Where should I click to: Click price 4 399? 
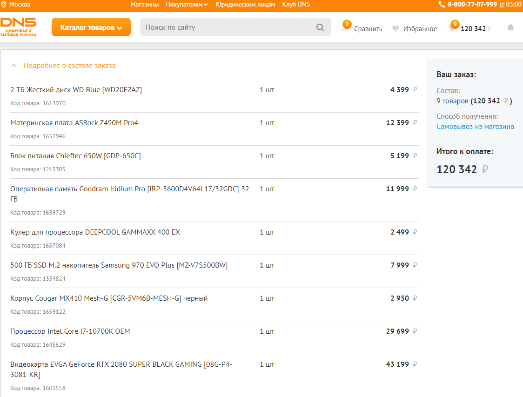pyautogui.click(x=403, y=89)
